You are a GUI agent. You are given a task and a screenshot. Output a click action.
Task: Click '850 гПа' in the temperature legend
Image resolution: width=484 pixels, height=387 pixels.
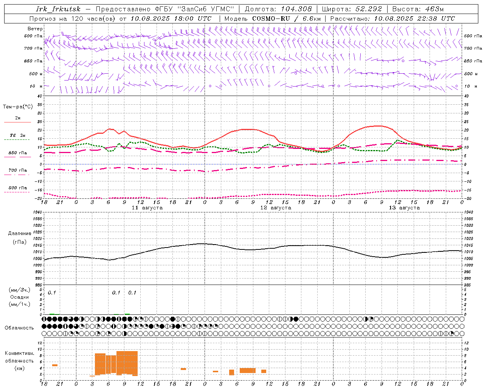tap(18, 153)
